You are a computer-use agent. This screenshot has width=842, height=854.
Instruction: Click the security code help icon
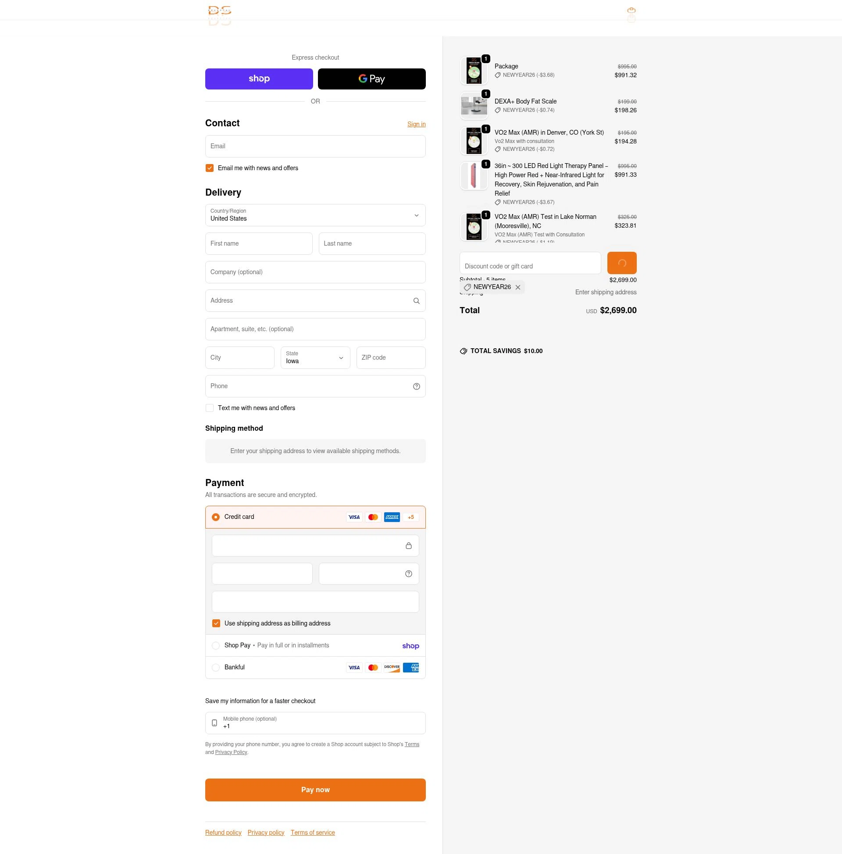408,574
